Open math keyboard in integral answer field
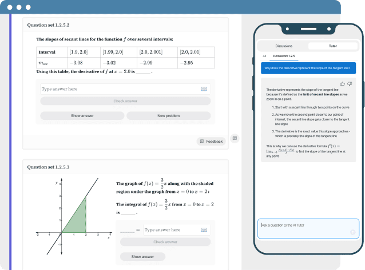Screen dimensions: 365x270 204,229
